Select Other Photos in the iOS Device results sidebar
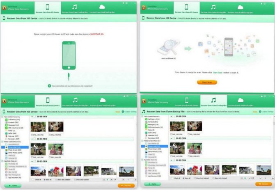This screenshot has width=275, height=190. click(x=14, y=153)
